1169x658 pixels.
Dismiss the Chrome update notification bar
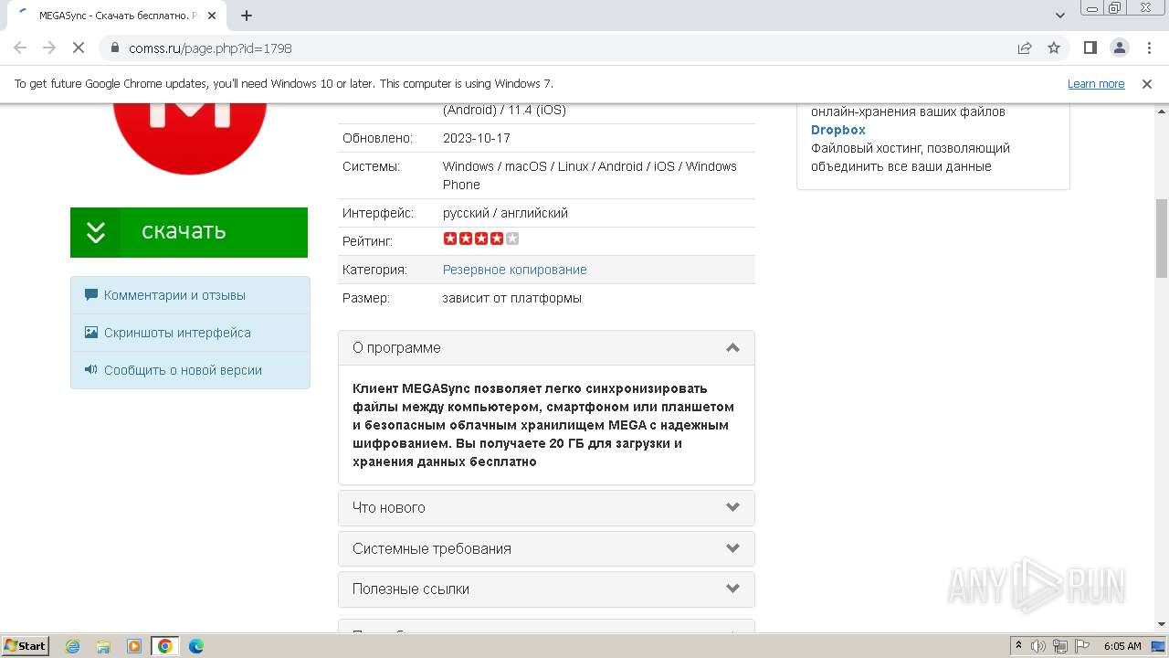[x=1147, y=84]
